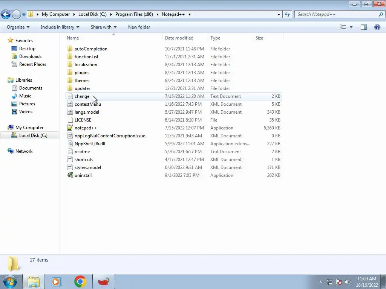The image size is (386, 289).
Task: Select Libraries in the navigation pane
Action: point(24,80)
